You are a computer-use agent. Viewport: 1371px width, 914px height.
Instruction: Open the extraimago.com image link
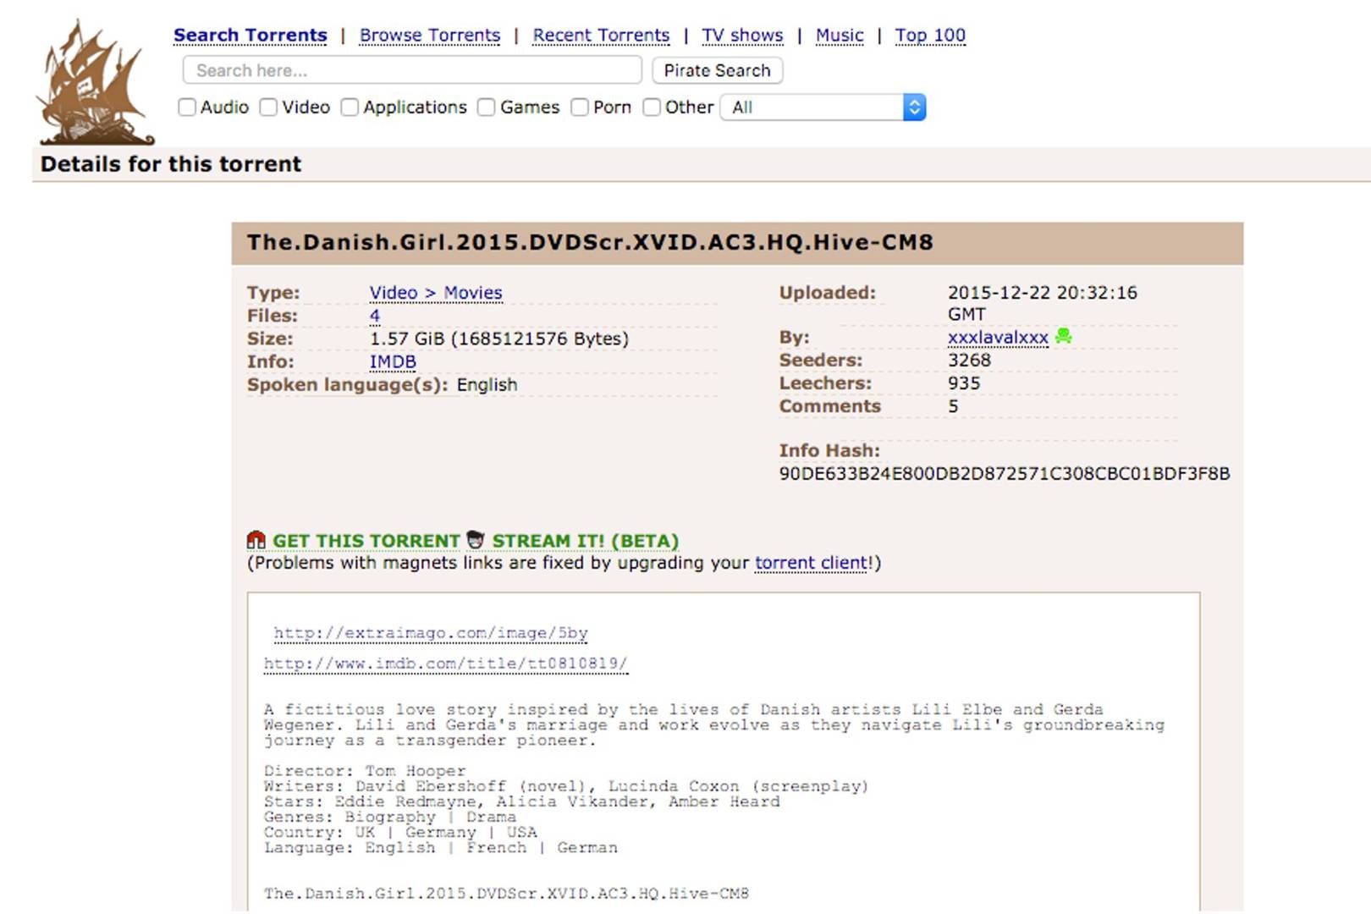click(431, 633)
